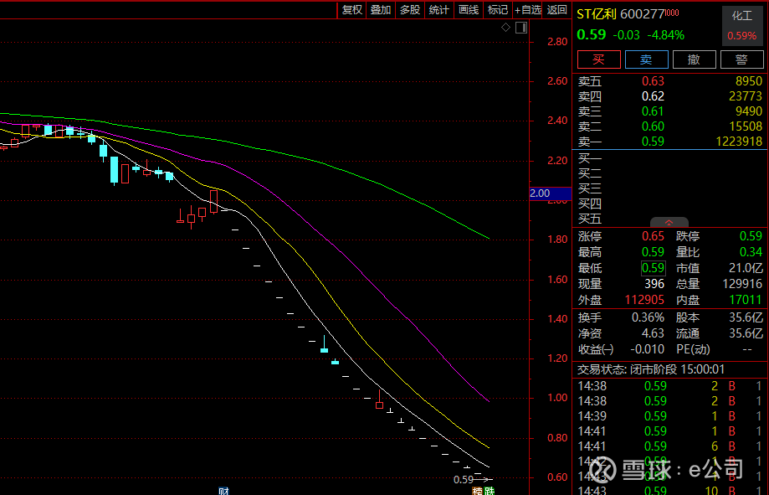
Task: Click the 标记 mark tool
Action: click(x=498, y=10)
